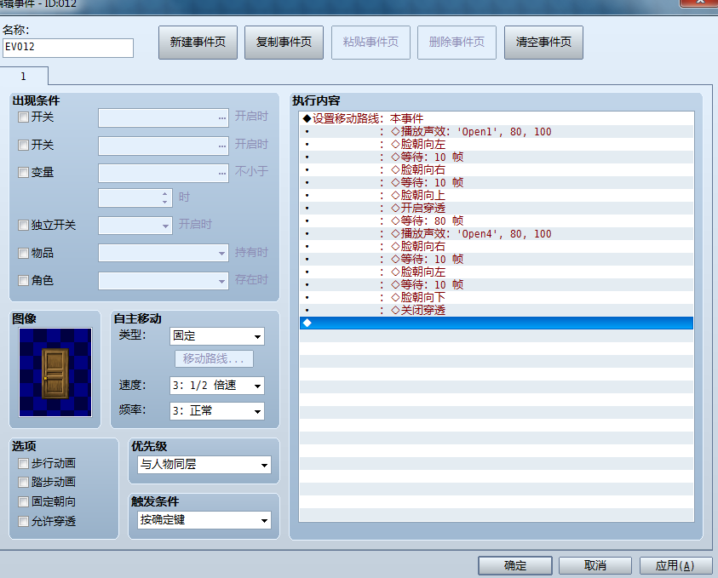Open the 类型 dropdown showing 固定

217,336
